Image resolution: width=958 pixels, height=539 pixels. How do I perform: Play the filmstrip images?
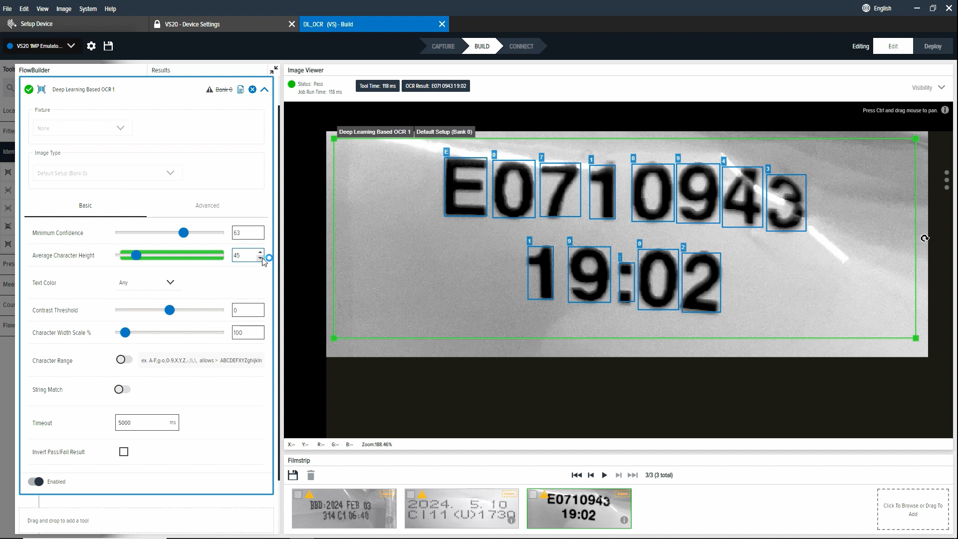pyautogui.click(x=604, y=475)
